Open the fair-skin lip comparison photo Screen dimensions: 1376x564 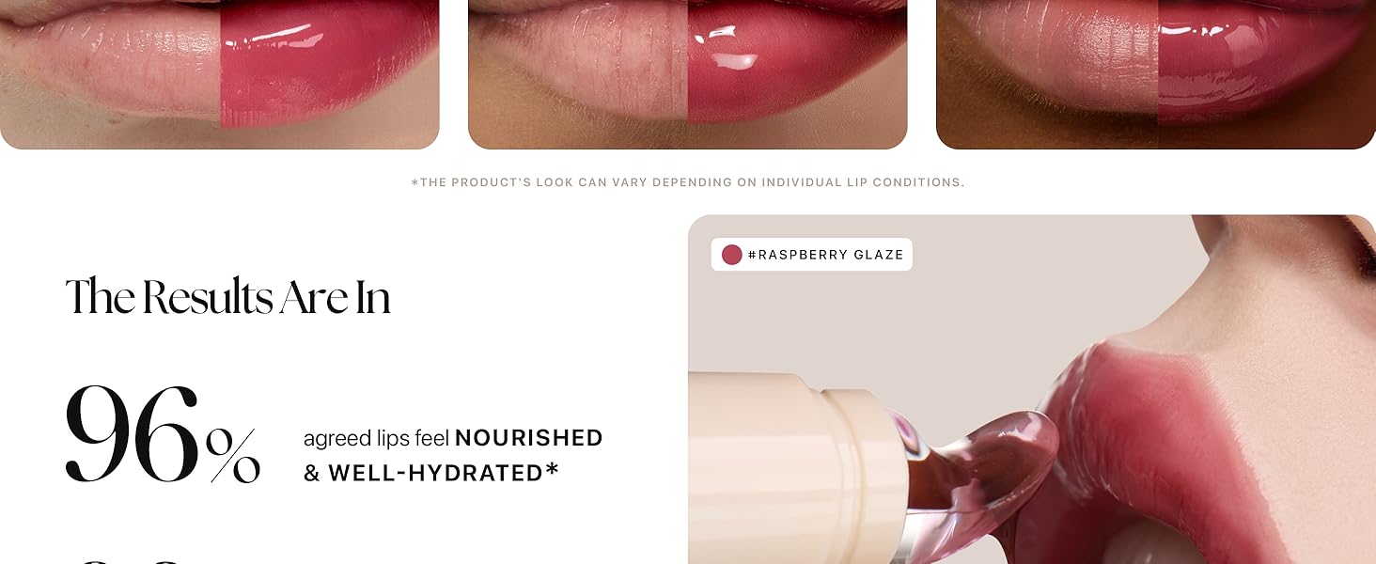(x=220, y=74)
